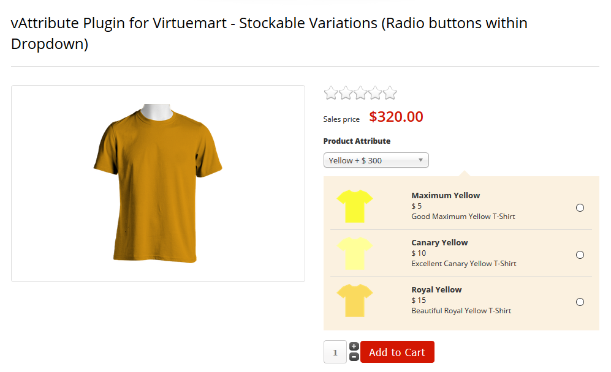
Task: Click the Canary Yellow t-shirt icon
Action: pos(354,253)
